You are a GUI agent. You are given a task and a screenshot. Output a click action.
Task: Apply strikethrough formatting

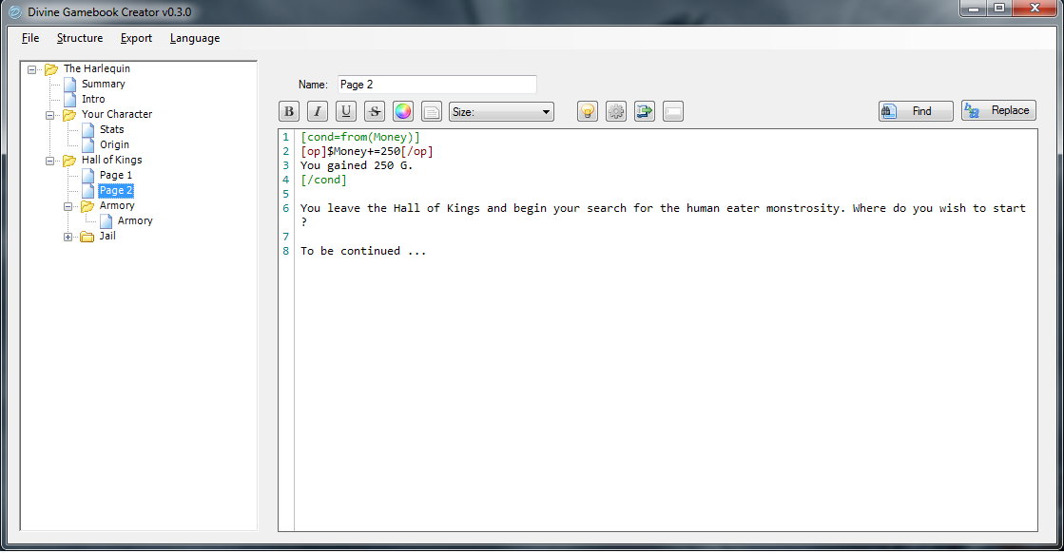point(375,111)
